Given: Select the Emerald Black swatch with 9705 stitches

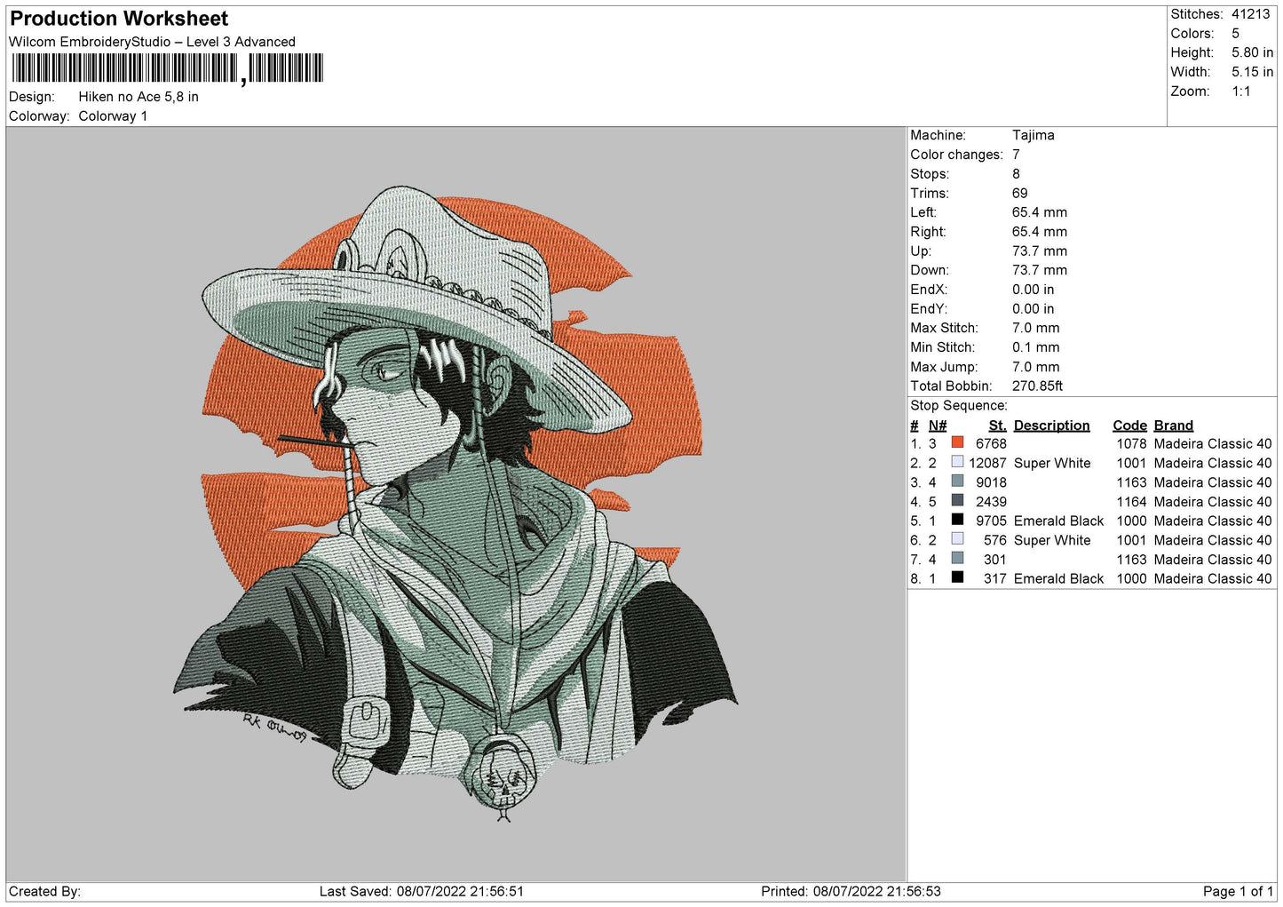Looking at the screenshot, I should (957, 520).
